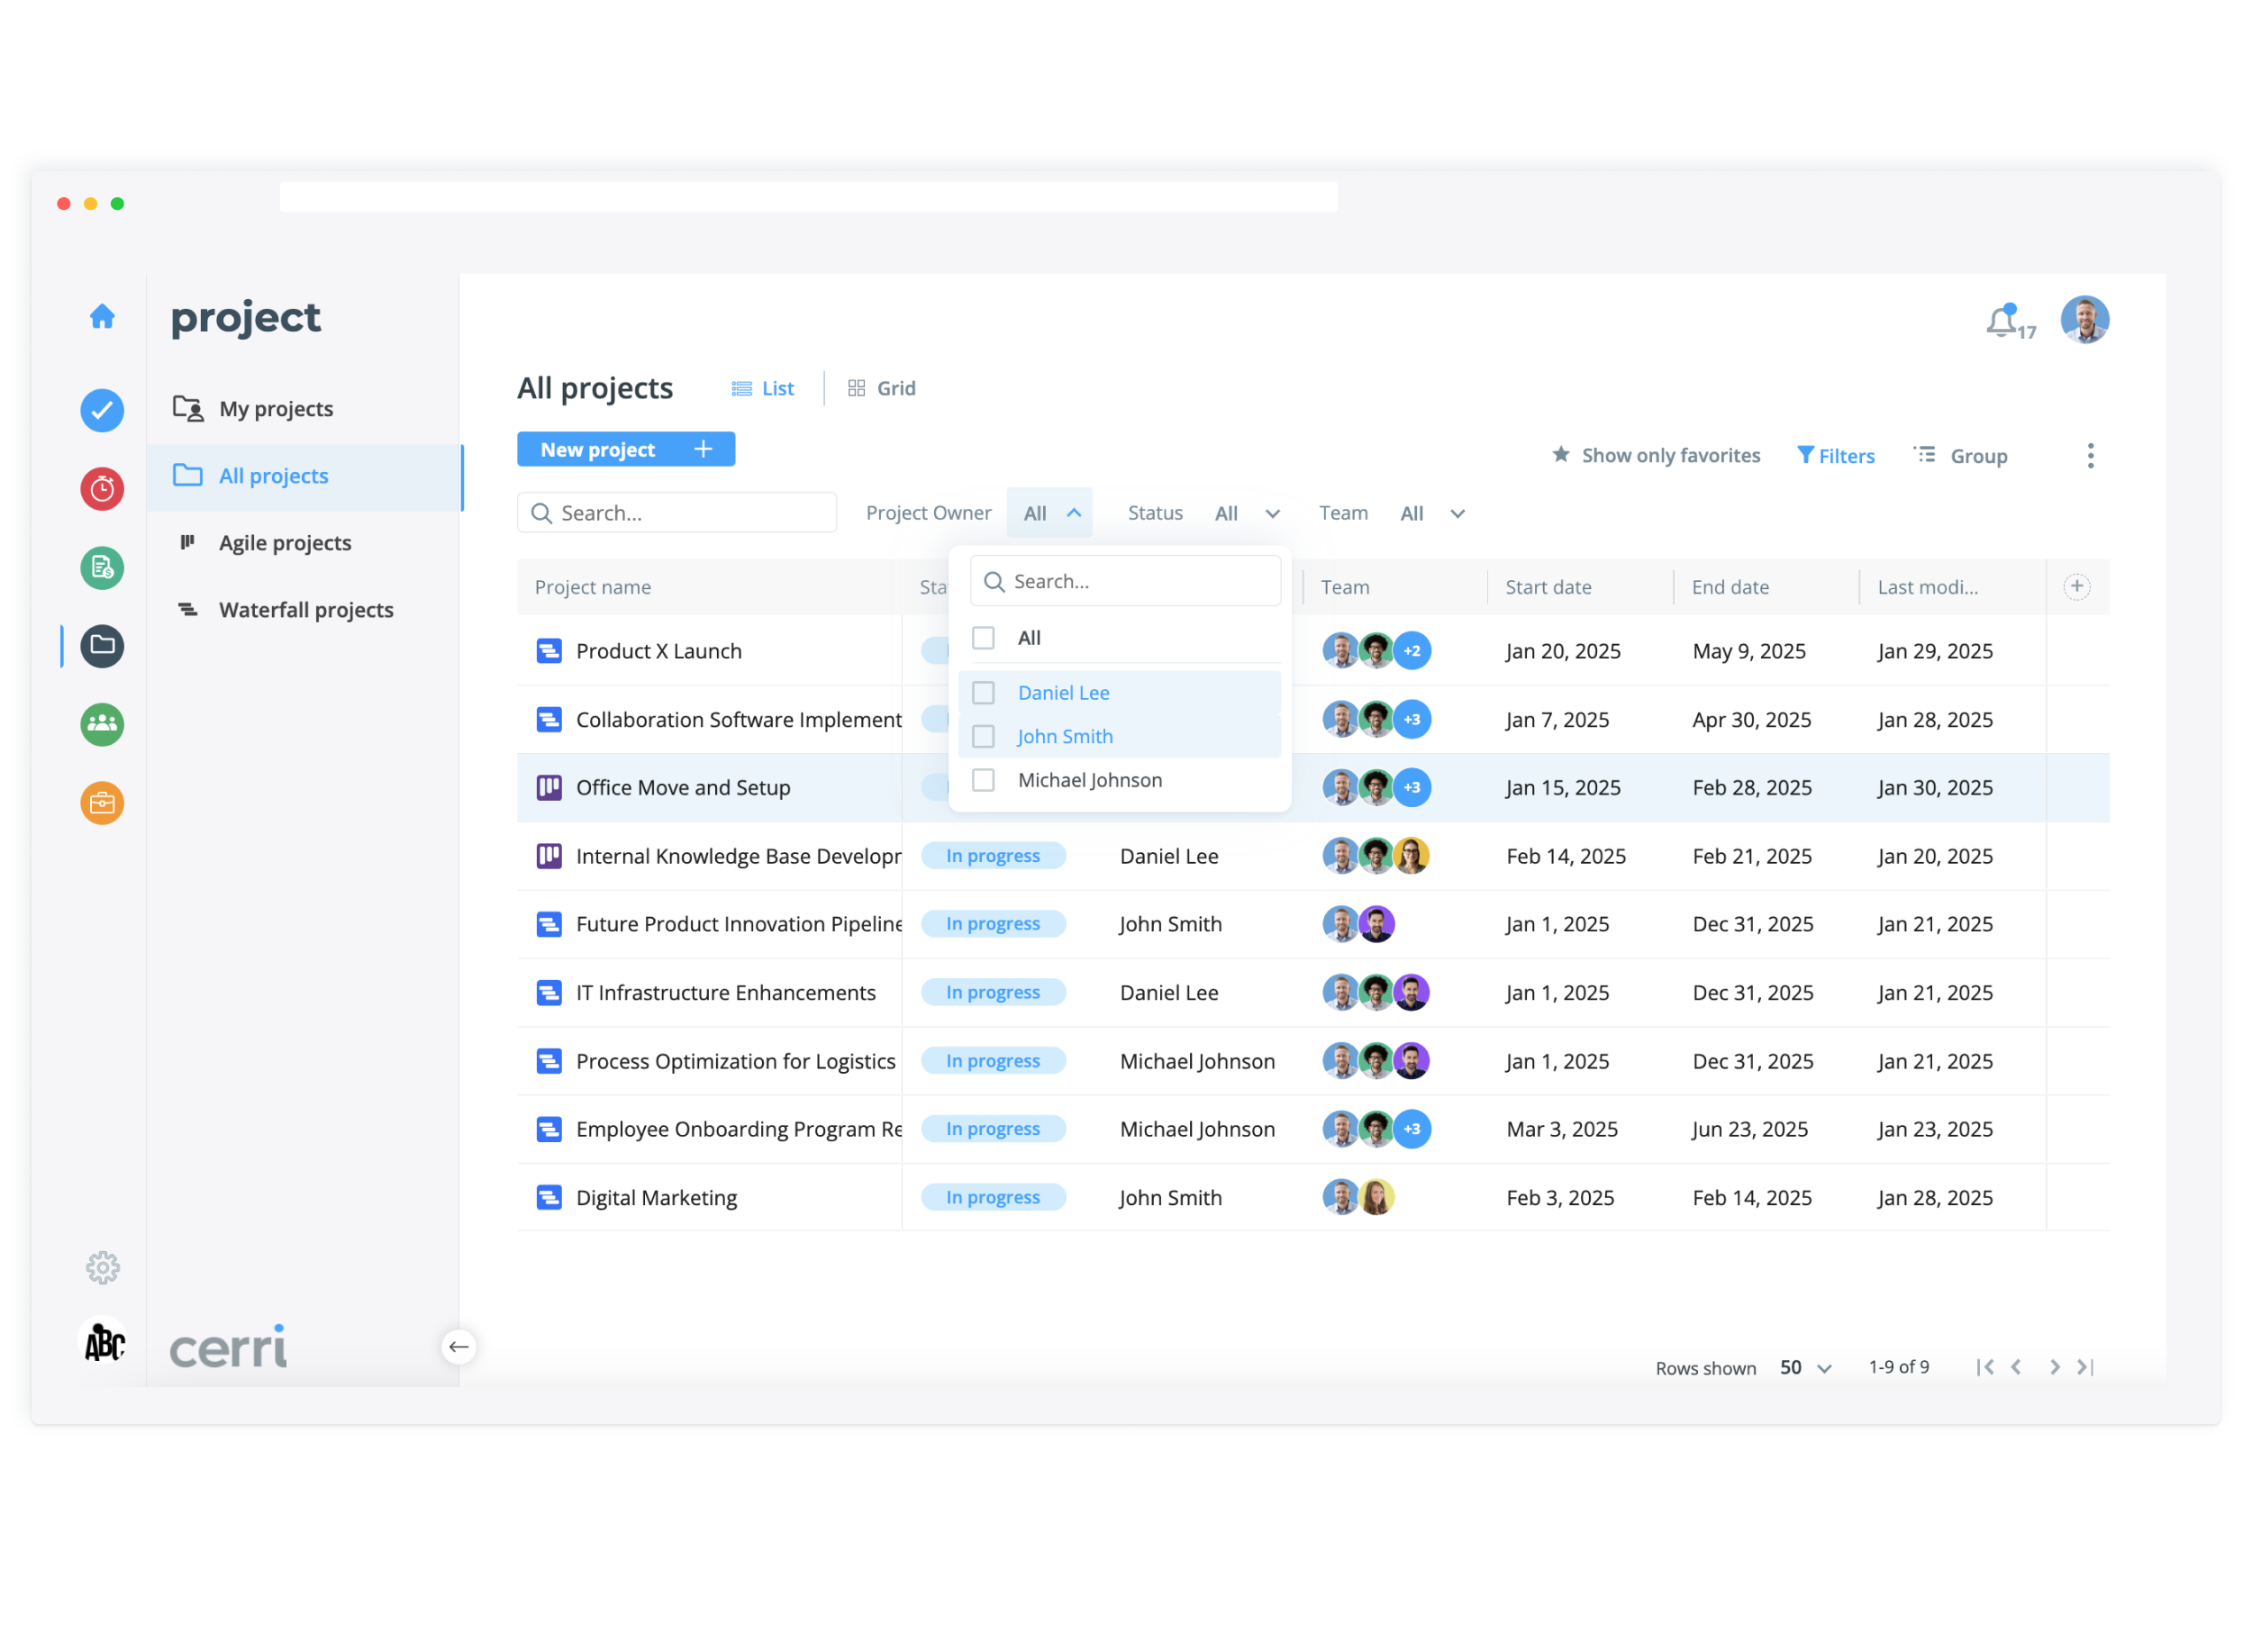Open the blue checkmark tasks module
Screen dimensions: 2252x1652
102,411
